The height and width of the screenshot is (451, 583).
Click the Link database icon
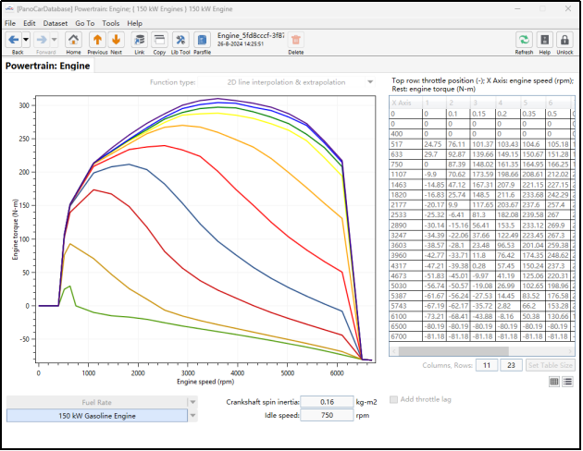point(140,40)
